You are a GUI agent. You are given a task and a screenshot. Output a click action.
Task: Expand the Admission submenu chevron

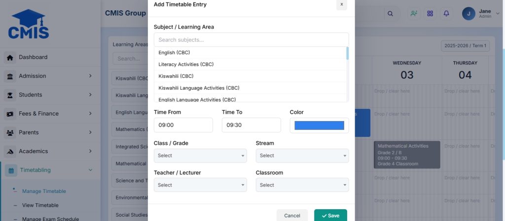point(90,76)
